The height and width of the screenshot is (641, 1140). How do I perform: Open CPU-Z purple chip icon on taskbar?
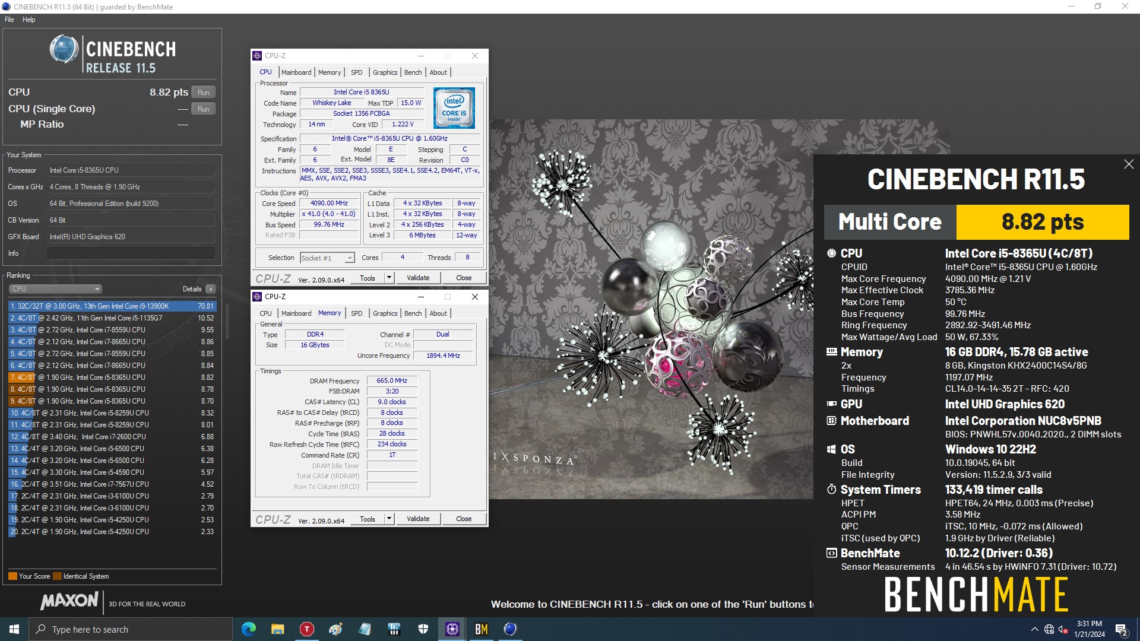click(452, 629)
